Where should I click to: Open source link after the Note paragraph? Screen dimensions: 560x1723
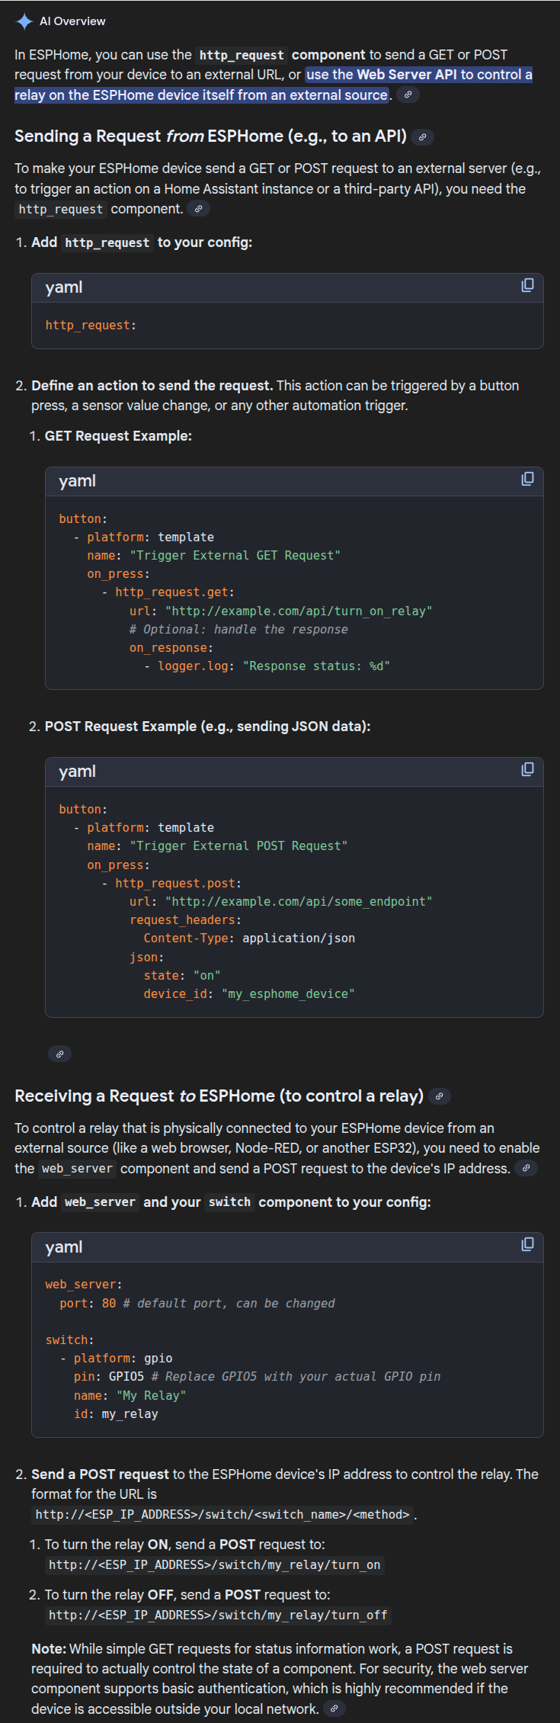tap(334, 1709)
